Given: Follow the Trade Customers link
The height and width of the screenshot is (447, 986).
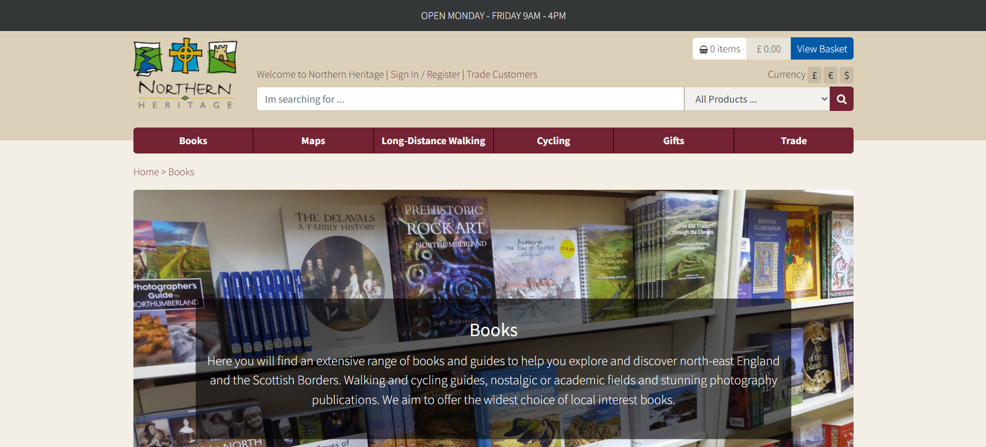Looking at the screenshot, I should pos(502,74).
